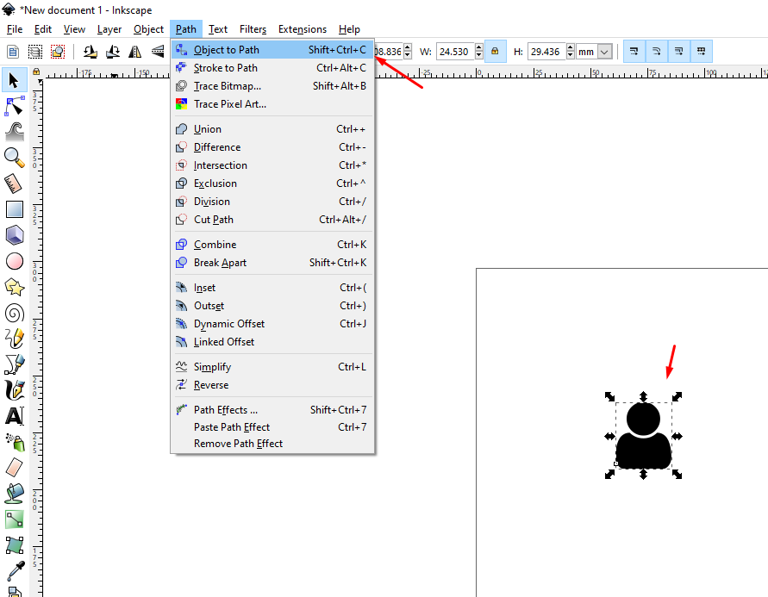The image size is (768, 597).
Task: Click the Flip horizontally icon
Action: point(134,52)
